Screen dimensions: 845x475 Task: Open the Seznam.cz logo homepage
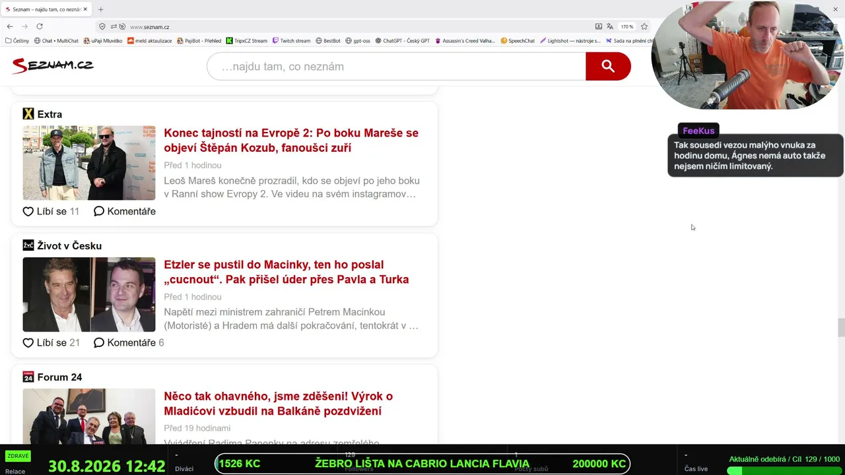[x=53, y=65]
